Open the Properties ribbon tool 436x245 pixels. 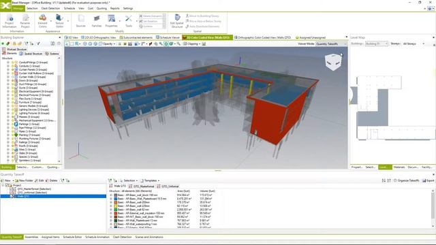111,21
